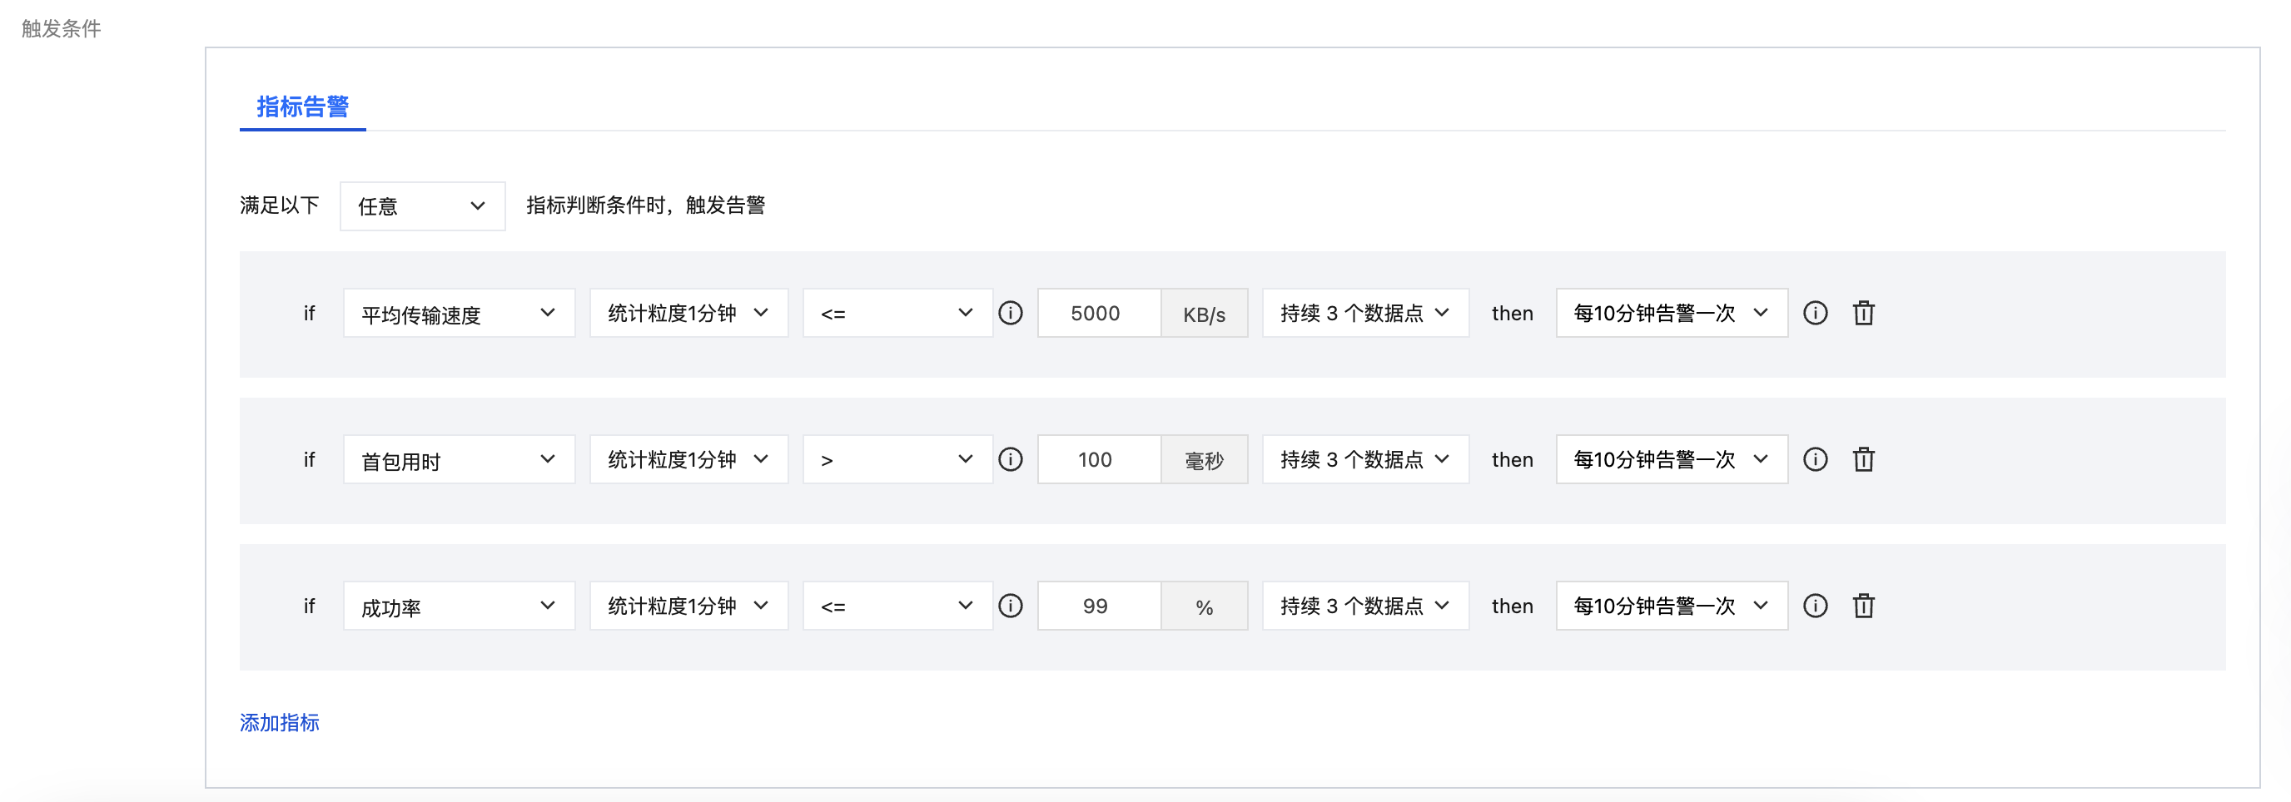This screenshot has height=802, width=2291.
Task: Click the 99 threshold input field
Action: pyautogui.click(x=1099, y=606)
